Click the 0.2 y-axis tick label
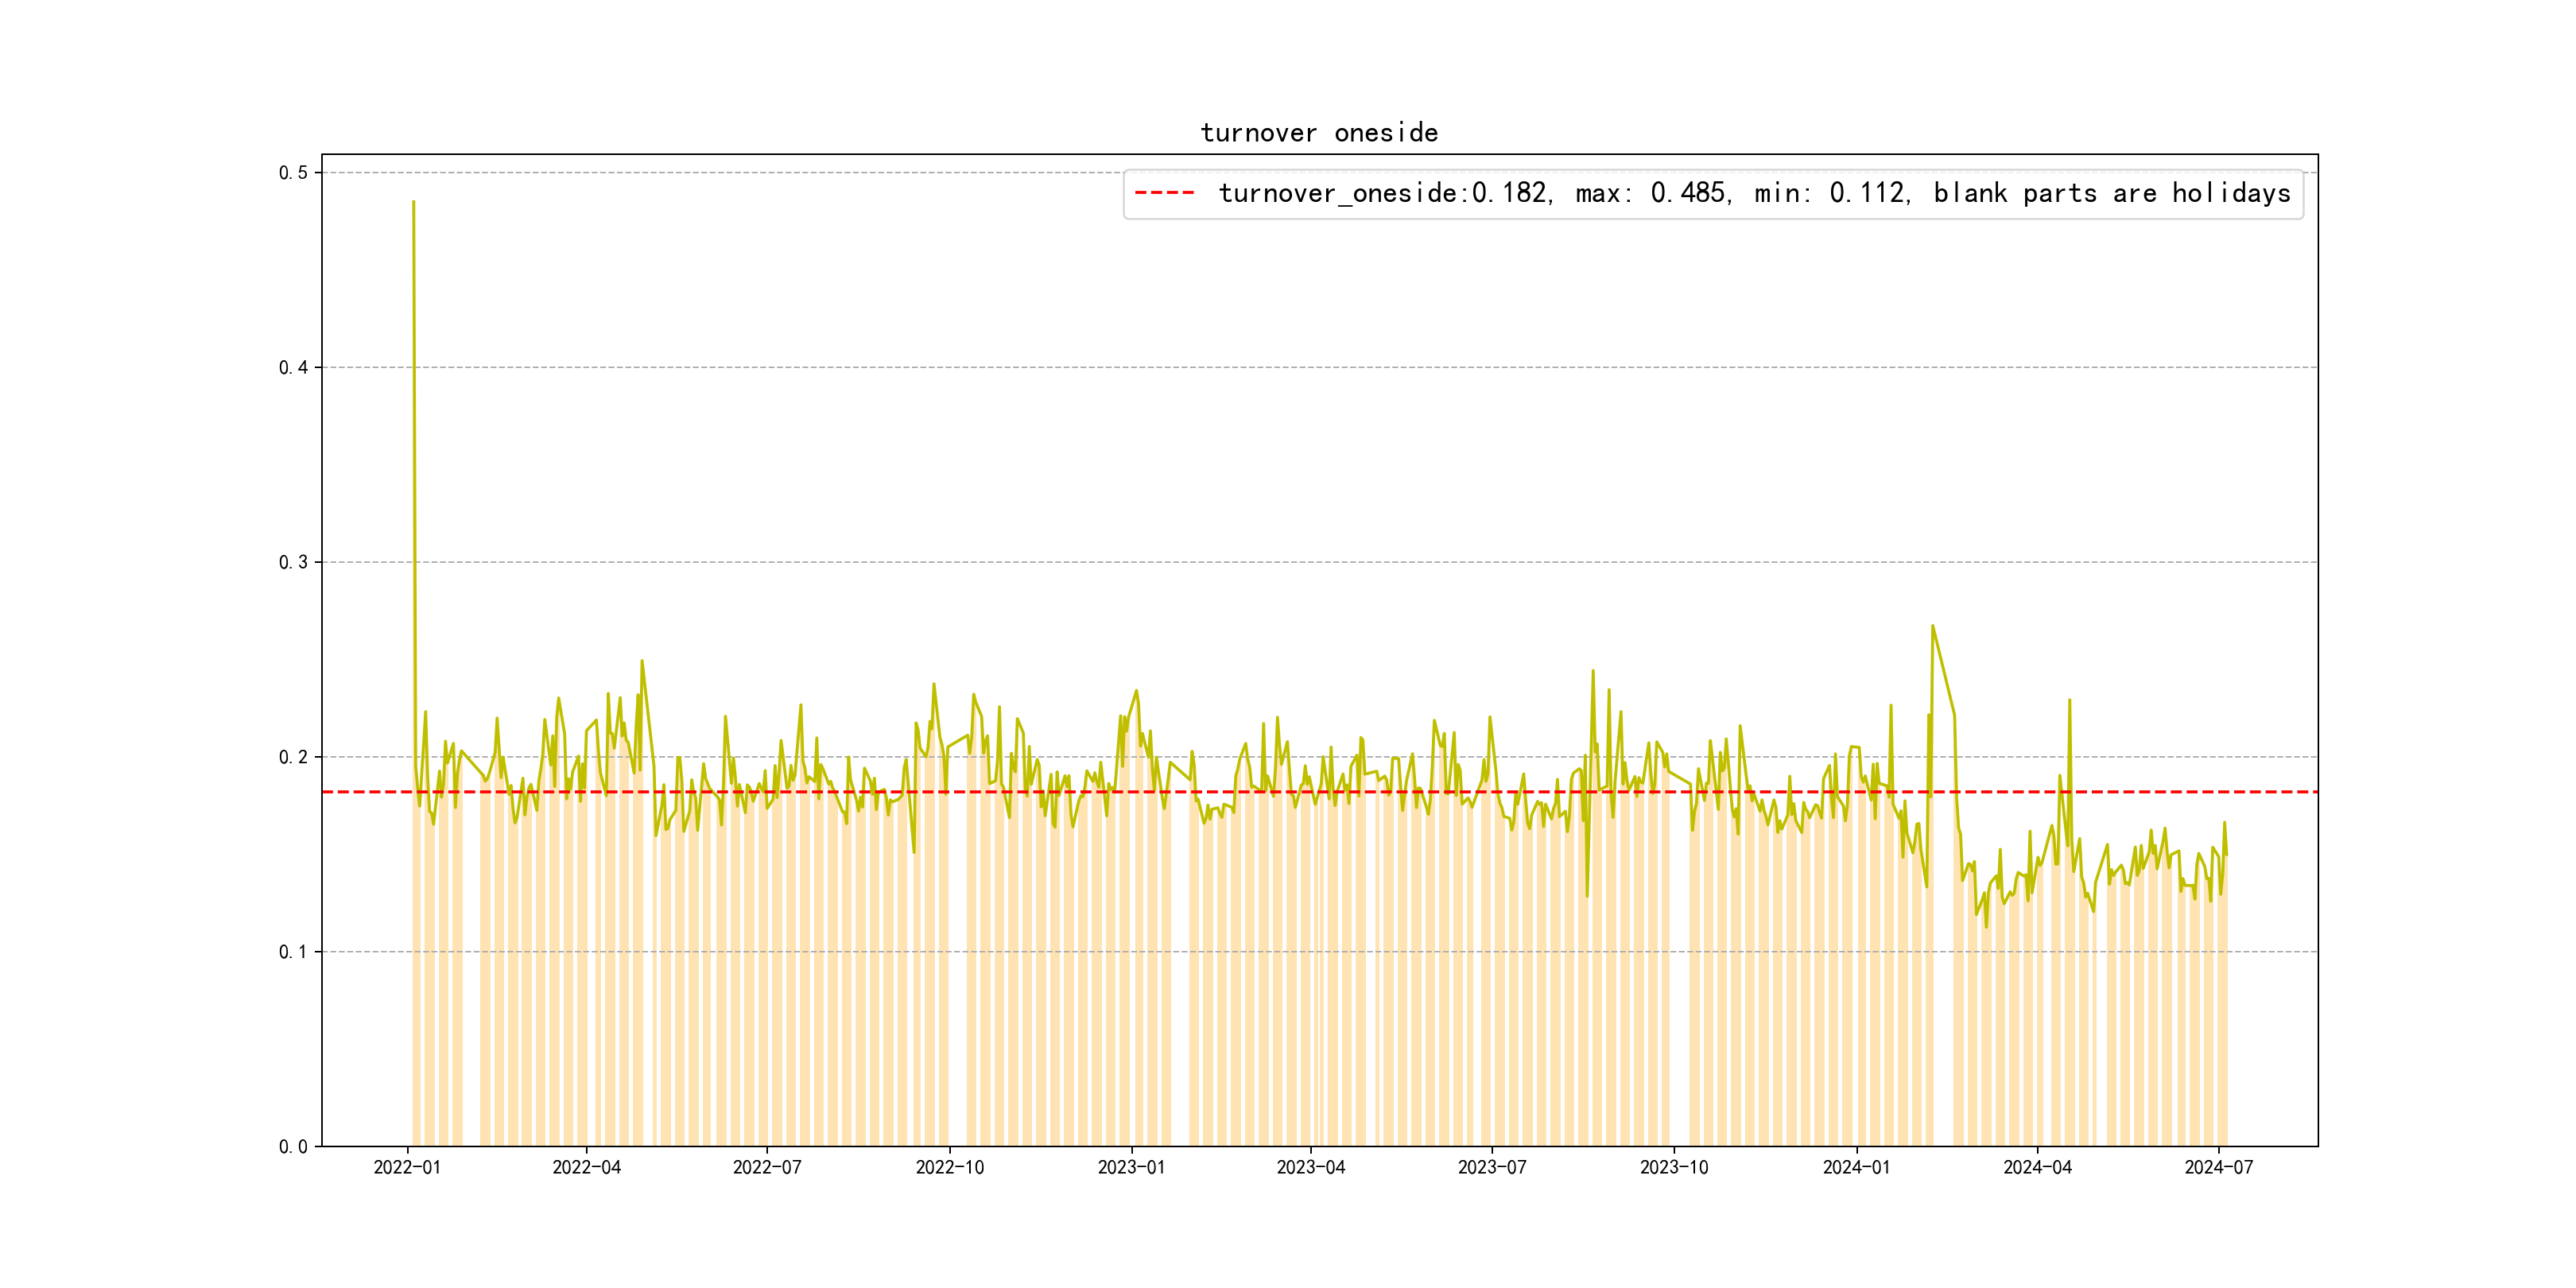 [x=293, y=757]
